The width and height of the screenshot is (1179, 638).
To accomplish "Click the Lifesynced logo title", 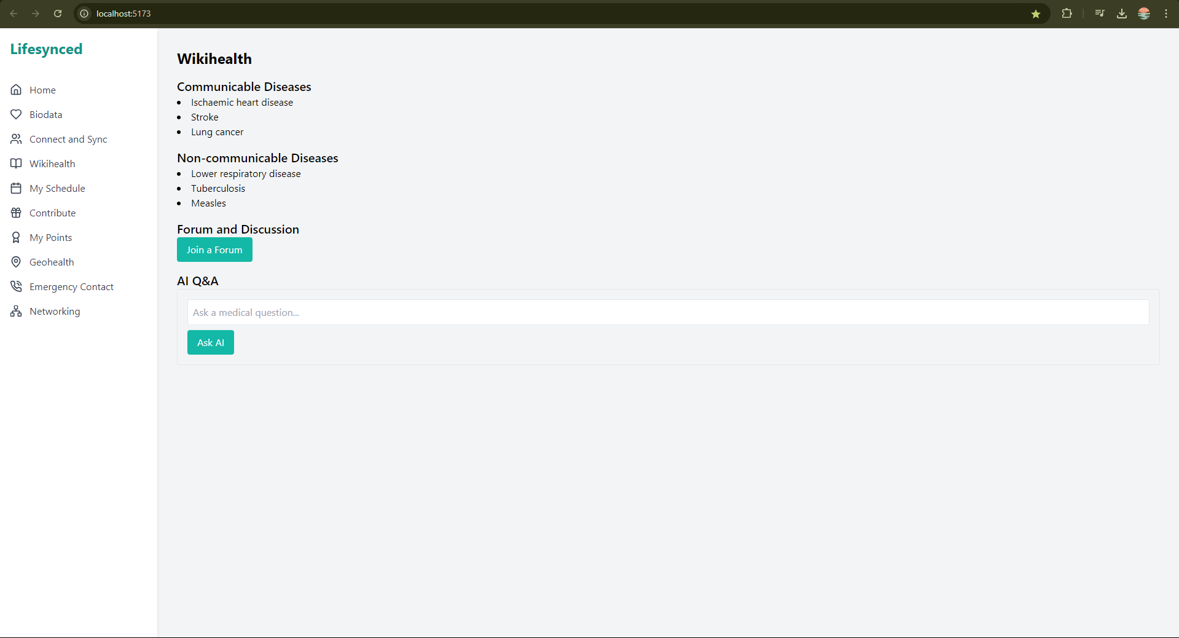I will 46,49.
